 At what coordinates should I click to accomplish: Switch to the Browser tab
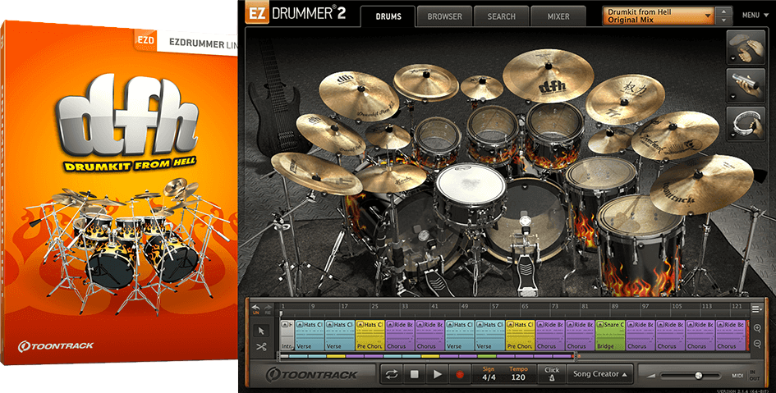point(444,16)
